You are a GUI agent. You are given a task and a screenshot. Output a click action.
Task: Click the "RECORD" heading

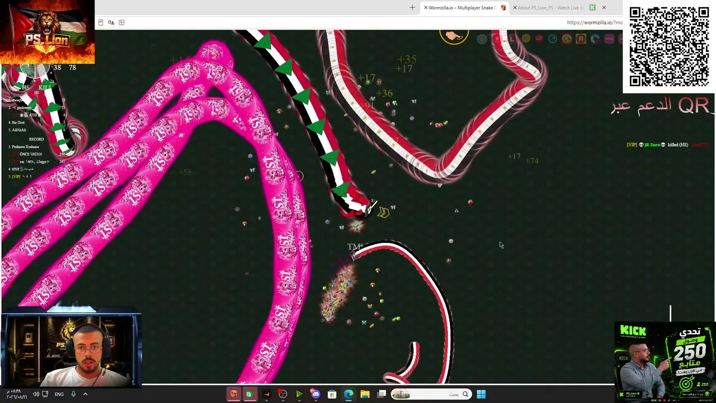(36, 139)
